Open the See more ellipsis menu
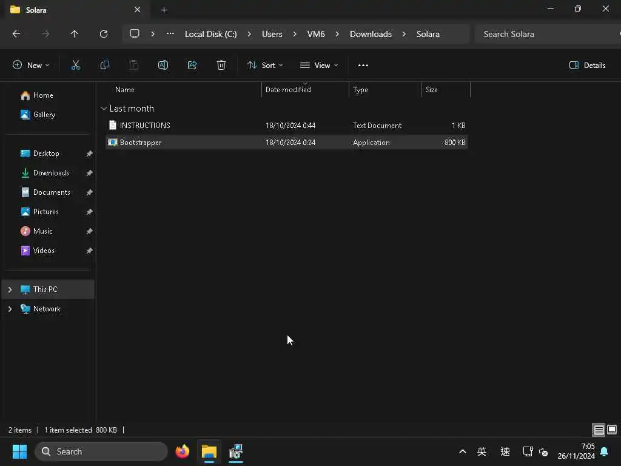This screenshot has height=466, width=621. point(363,66)
